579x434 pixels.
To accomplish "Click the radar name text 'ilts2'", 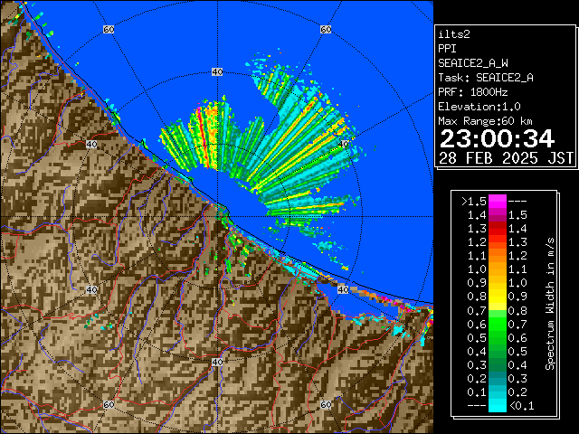I will [x=454, y=34].
